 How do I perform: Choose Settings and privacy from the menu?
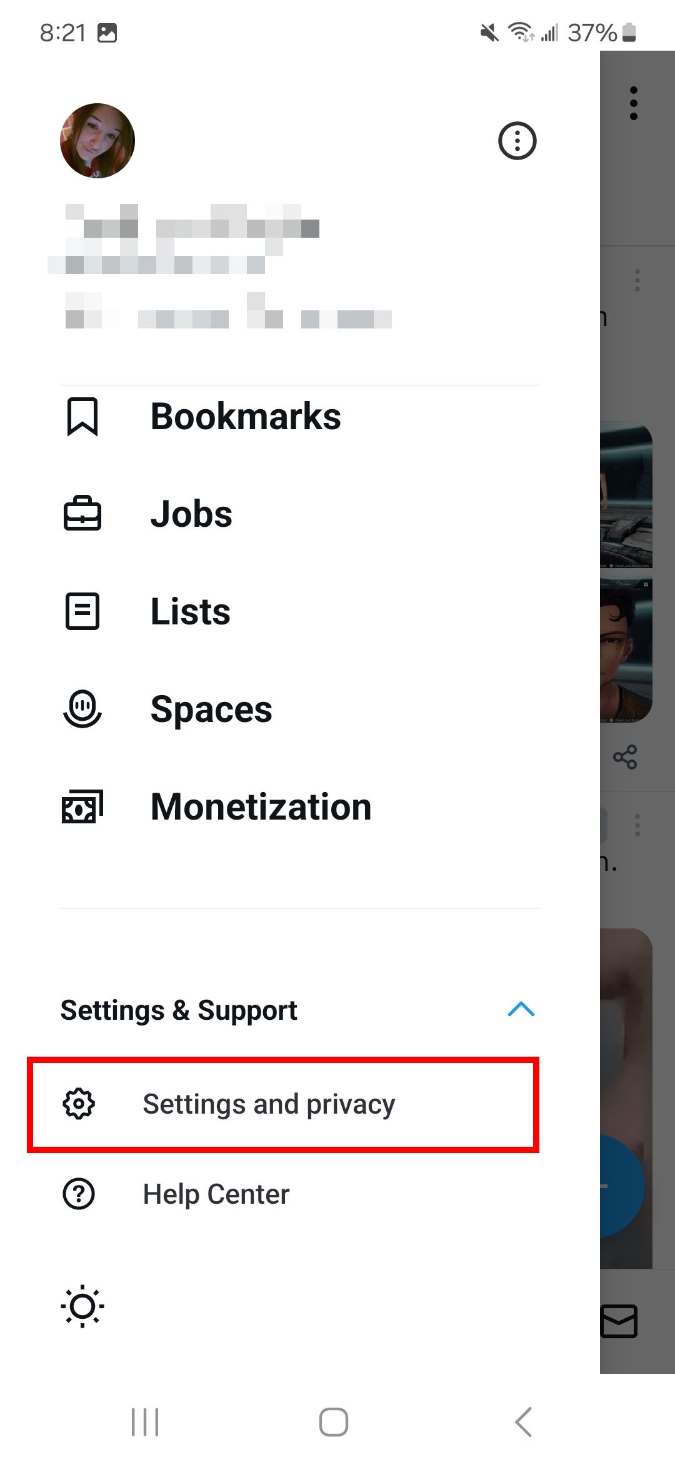[269, 1103]
